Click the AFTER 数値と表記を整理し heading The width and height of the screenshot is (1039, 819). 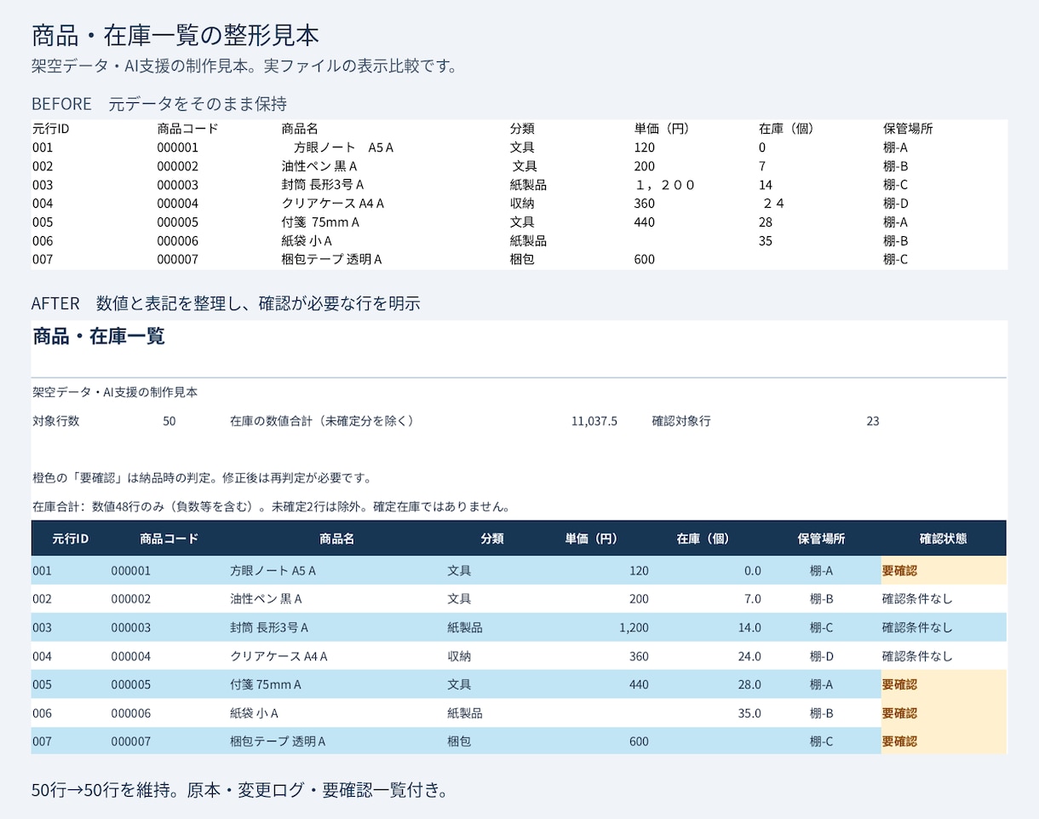pyautogui.click(x=226, y=303)
